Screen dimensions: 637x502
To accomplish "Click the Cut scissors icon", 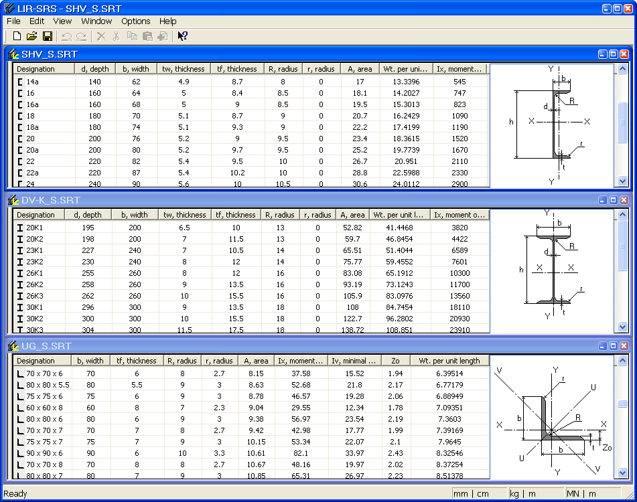I will pos(116,36).
